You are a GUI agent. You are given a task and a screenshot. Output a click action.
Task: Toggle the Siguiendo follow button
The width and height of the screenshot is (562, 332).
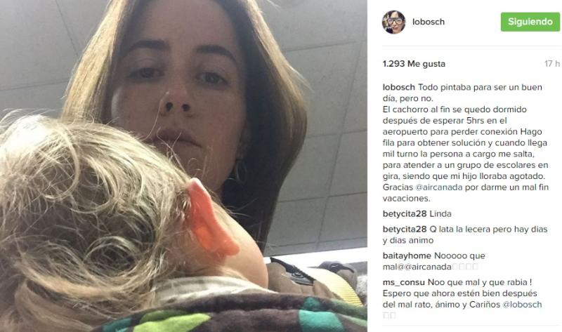click(x=530, y=22)
